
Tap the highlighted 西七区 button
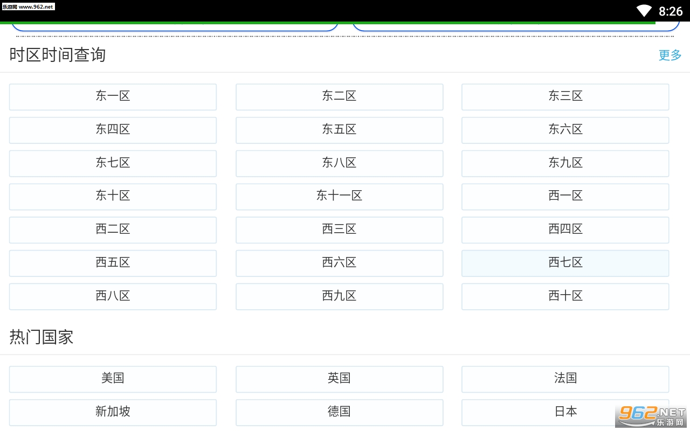[x=565, y=263]
